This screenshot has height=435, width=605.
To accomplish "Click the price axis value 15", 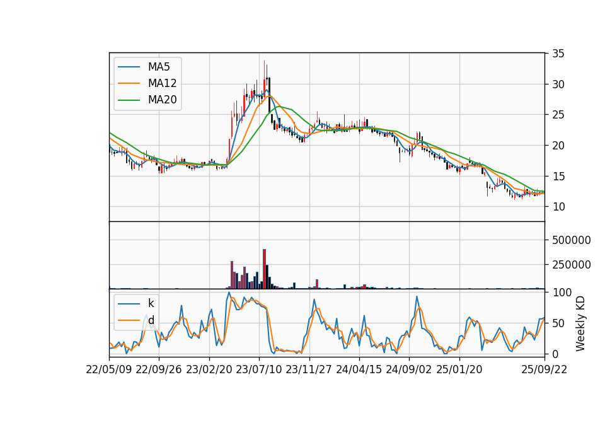I will (x=558, y=177).
